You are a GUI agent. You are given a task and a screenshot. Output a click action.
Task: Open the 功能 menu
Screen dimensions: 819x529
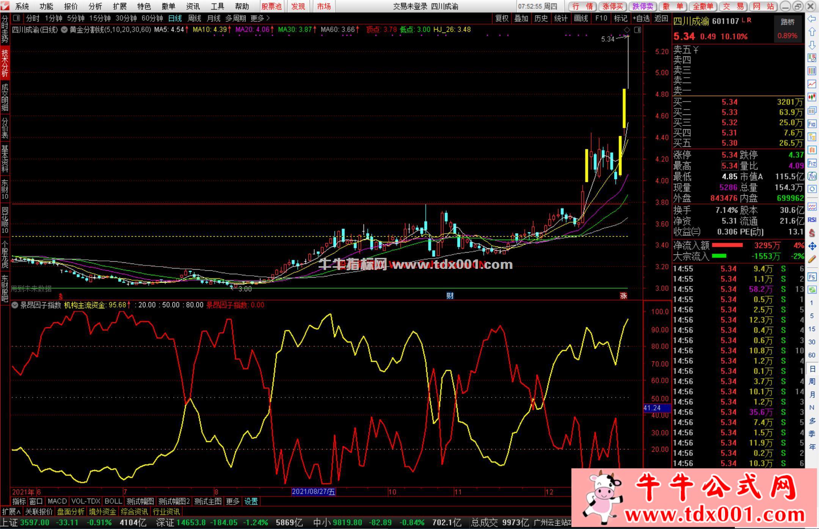(46, 6)
